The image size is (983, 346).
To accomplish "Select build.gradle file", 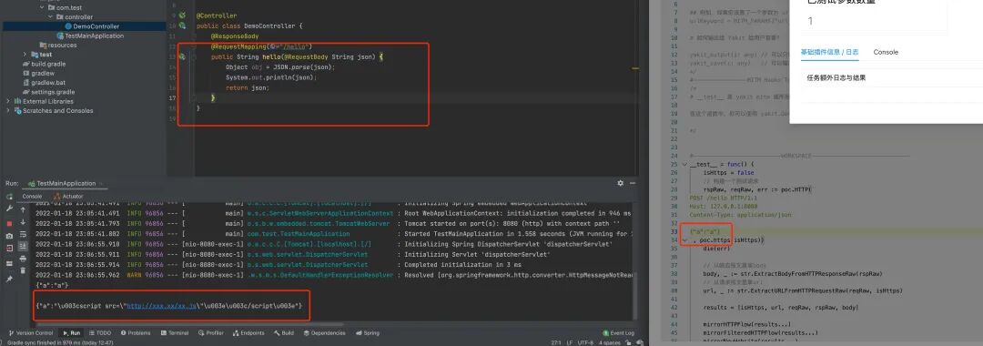I will [x=44, y=64].
